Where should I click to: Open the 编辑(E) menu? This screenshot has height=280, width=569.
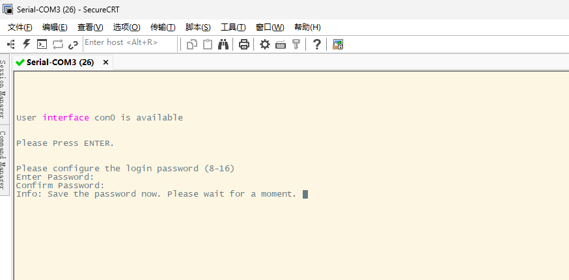click(x=55, y=27)
